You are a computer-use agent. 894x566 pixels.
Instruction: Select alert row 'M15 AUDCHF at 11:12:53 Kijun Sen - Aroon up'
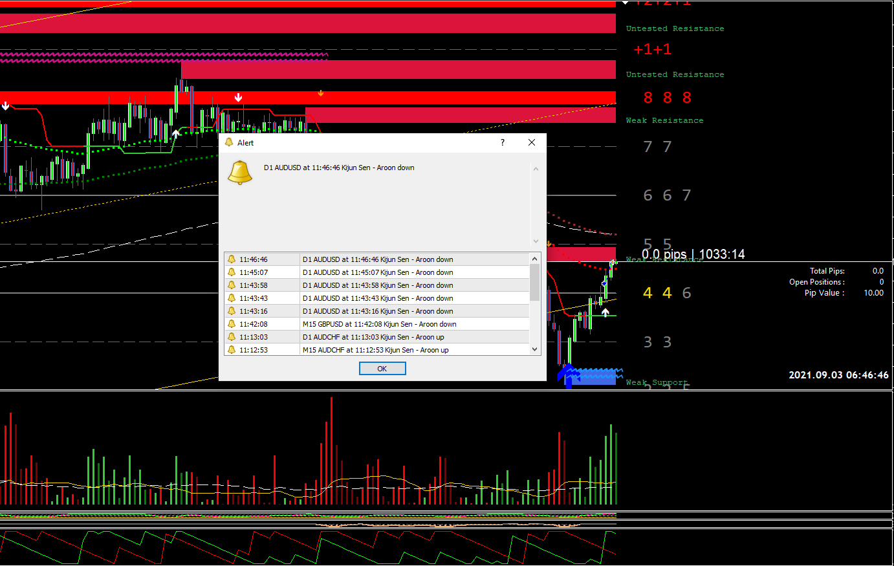tap(377, 349)
